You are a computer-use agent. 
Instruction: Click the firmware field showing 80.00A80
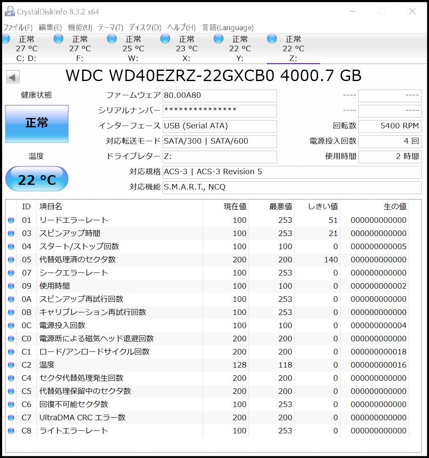click(x=219, y=96)
